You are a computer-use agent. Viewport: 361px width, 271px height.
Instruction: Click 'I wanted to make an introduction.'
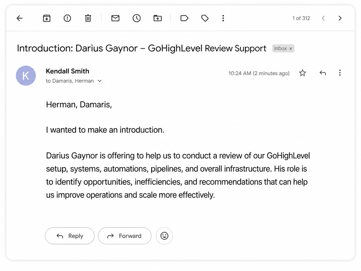pyautogui.click(x=105, y=130)
